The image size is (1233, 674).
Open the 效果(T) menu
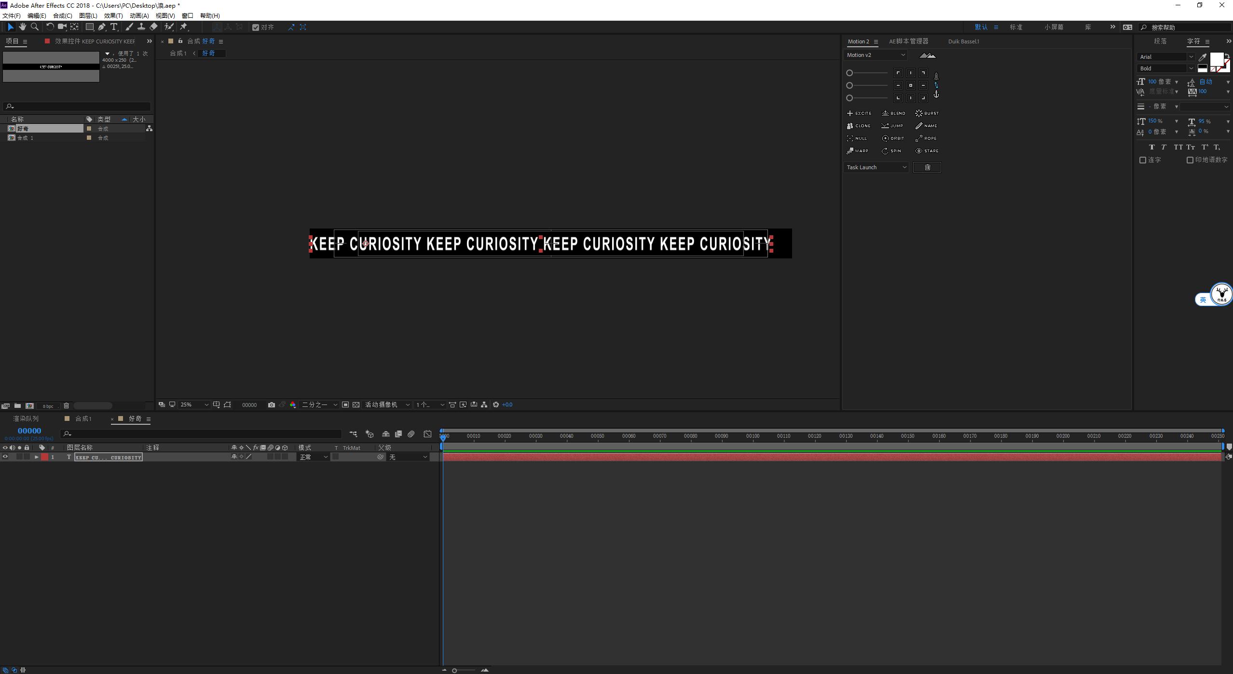(113, 15)
